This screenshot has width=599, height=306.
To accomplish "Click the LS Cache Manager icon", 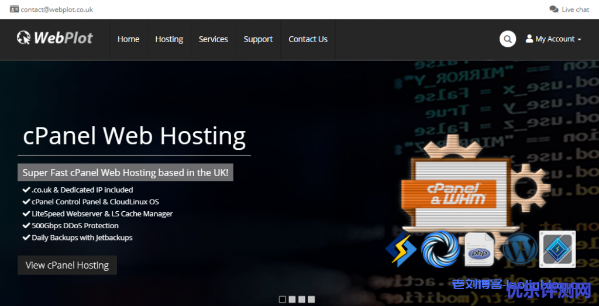I will click(x=557, y=249).
